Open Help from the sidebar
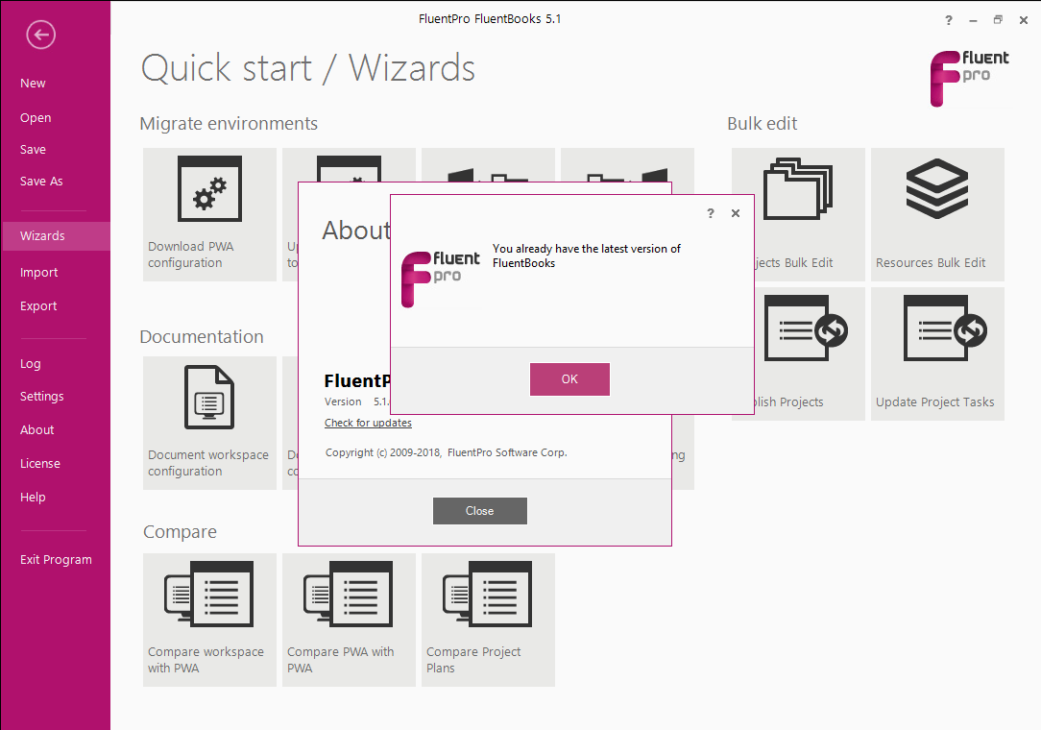This screenshot has width=1041, height=730. click(33, 498)
